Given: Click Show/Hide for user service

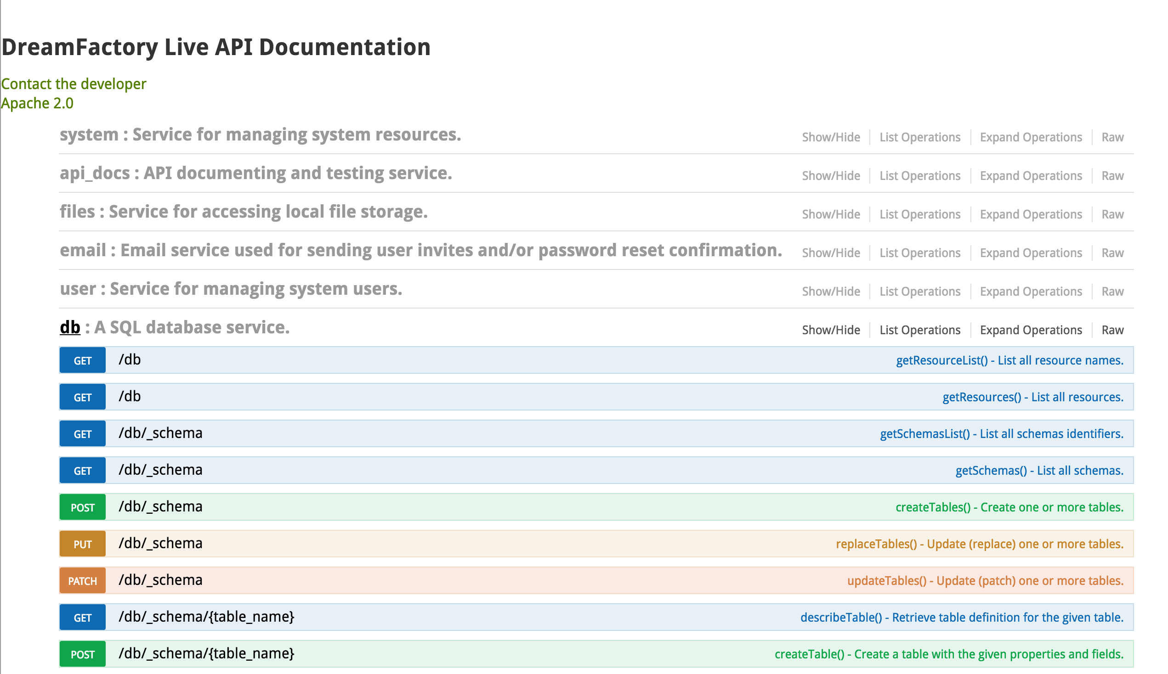Looking at the screenshot, I should pos(831,291).
